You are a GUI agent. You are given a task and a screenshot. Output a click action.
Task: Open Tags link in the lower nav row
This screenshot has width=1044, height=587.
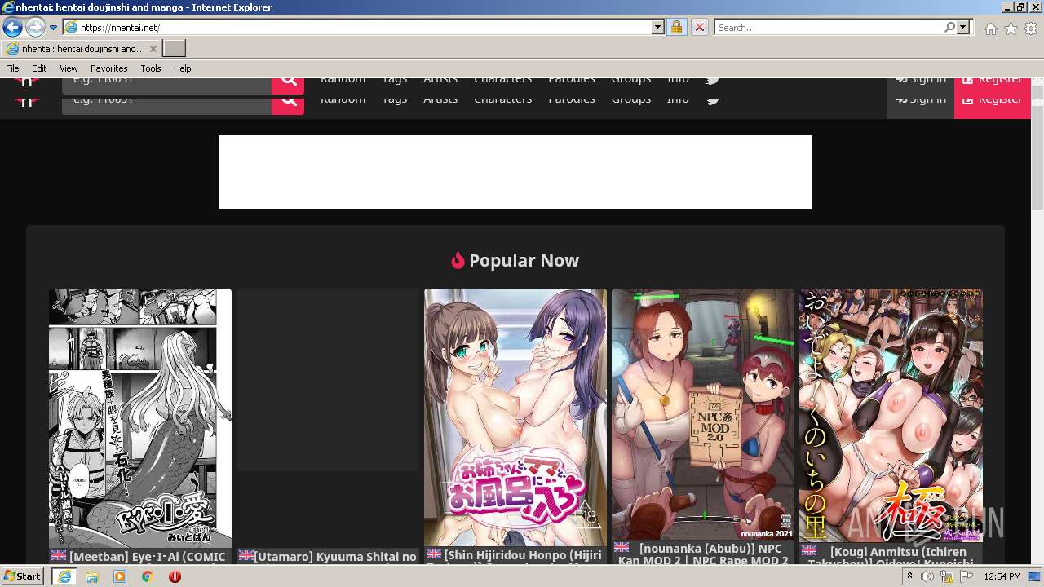pos(394,99)
